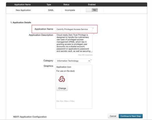Click the red application icon thumbnail
152x120 pixels.
coord(62,79)
